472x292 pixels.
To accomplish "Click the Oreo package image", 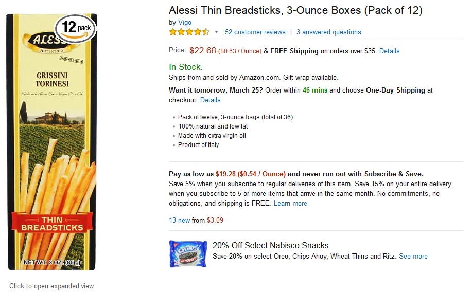I will coord(188,253).
